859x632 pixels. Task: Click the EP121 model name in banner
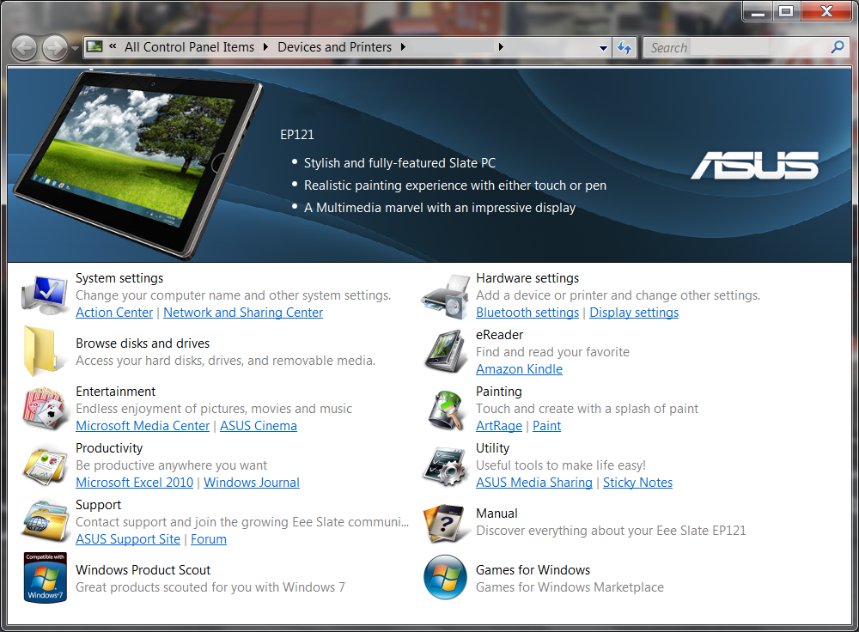tap(297, 135)
